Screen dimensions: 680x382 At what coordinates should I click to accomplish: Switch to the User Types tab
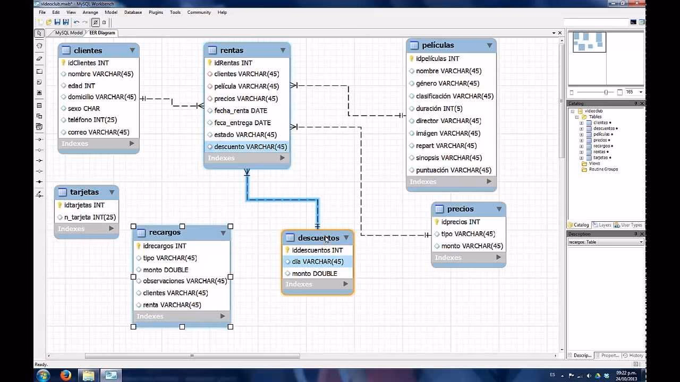630,225
